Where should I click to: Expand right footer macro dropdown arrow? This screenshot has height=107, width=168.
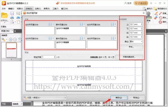[115, 38]
